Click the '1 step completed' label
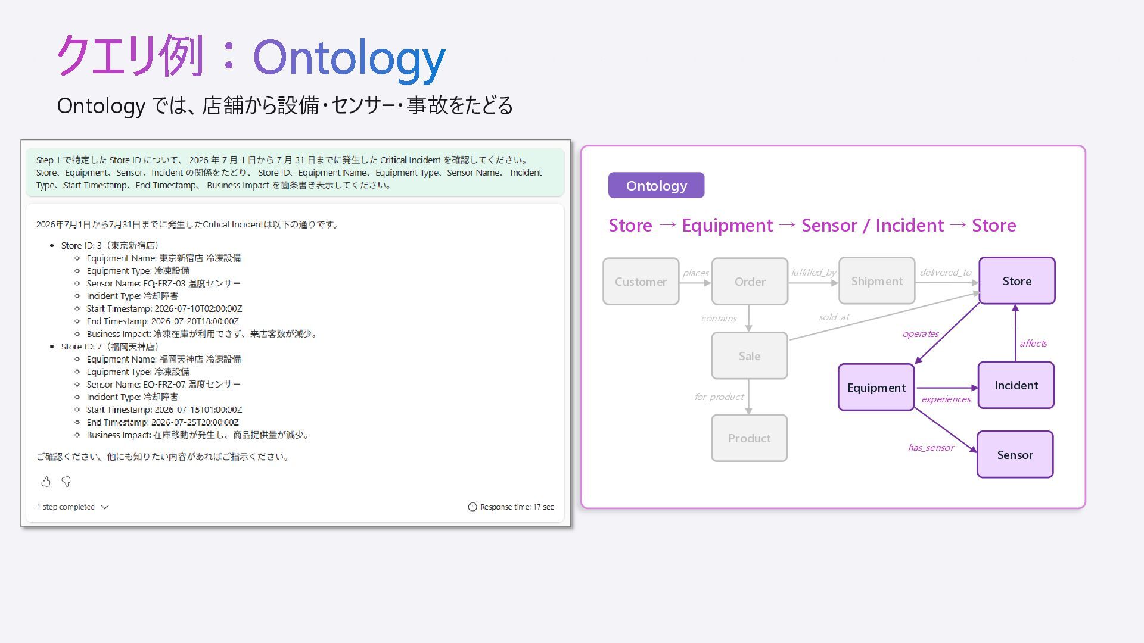Image resolution: width=1144 pixels, height=643 pixels. [66, 507]
